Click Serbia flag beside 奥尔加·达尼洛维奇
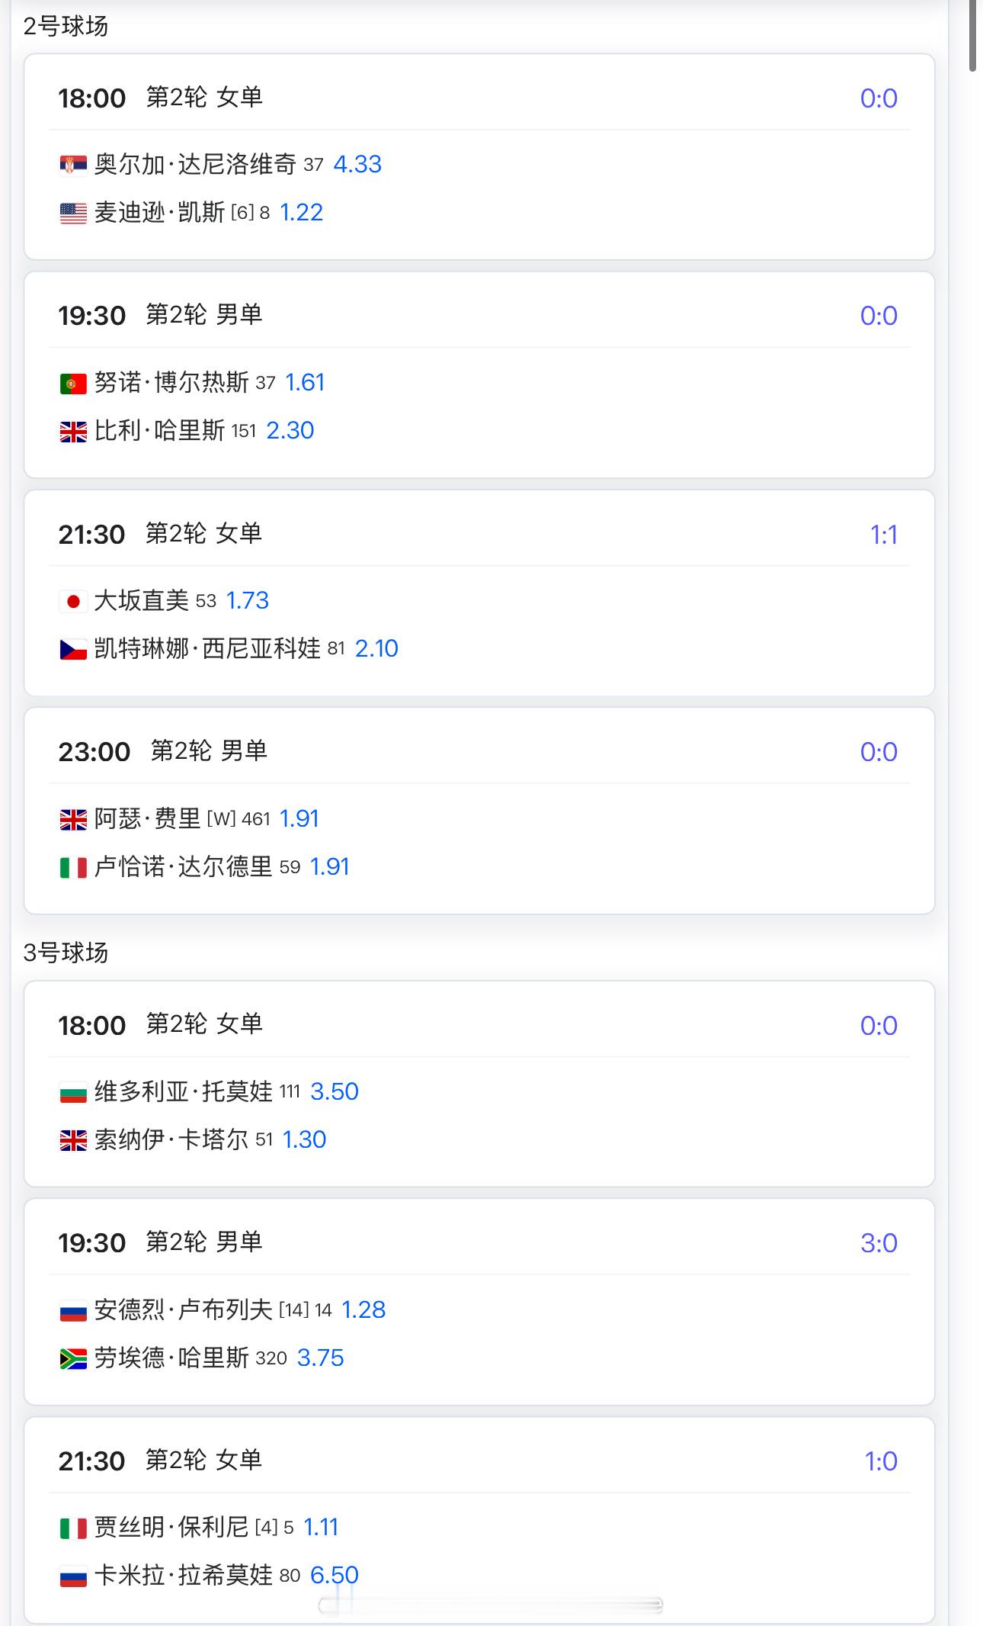The image size is (983, 1626). tap(73, 165)
